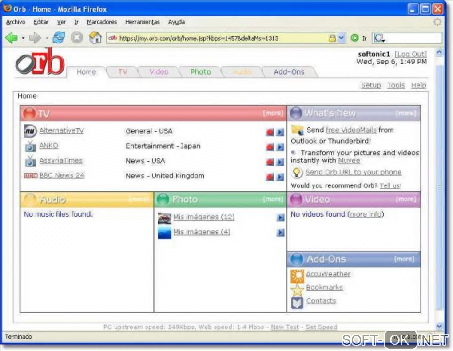Click the AccuWeather sun icon

297,276
